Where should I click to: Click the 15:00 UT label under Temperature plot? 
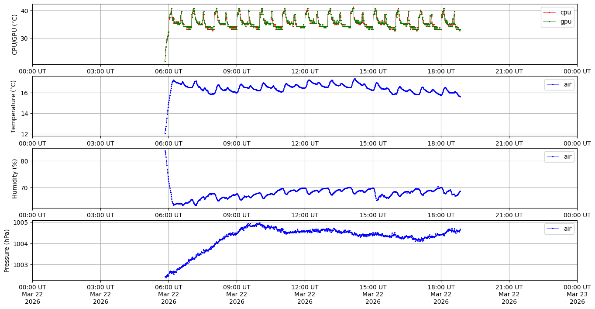tap(373, 143)
